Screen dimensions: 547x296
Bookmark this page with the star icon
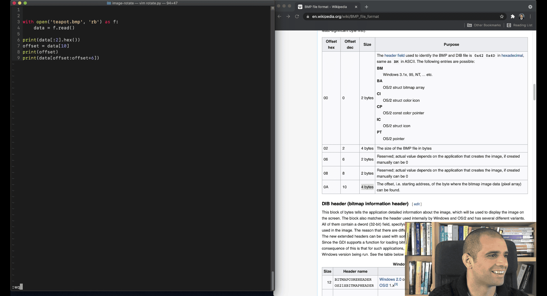point(502,16)
